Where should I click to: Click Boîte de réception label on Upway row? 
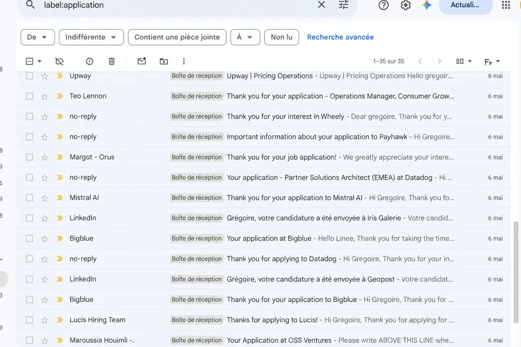[x=197, y=76]
